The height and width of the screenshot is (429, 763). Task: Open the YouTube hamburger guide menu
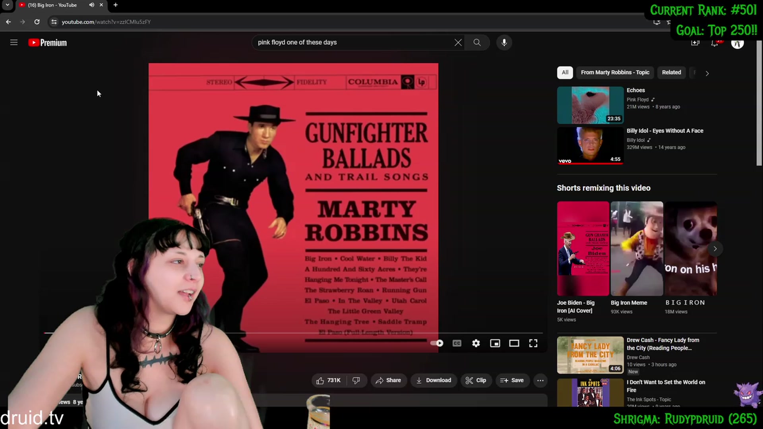tap(14, 43)
